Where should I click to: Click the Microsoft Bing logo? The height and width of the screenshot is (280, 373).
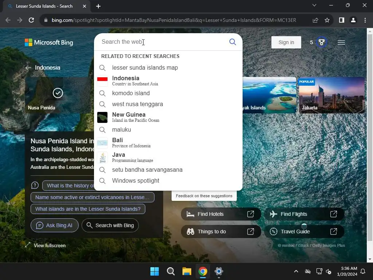point(49,42)
